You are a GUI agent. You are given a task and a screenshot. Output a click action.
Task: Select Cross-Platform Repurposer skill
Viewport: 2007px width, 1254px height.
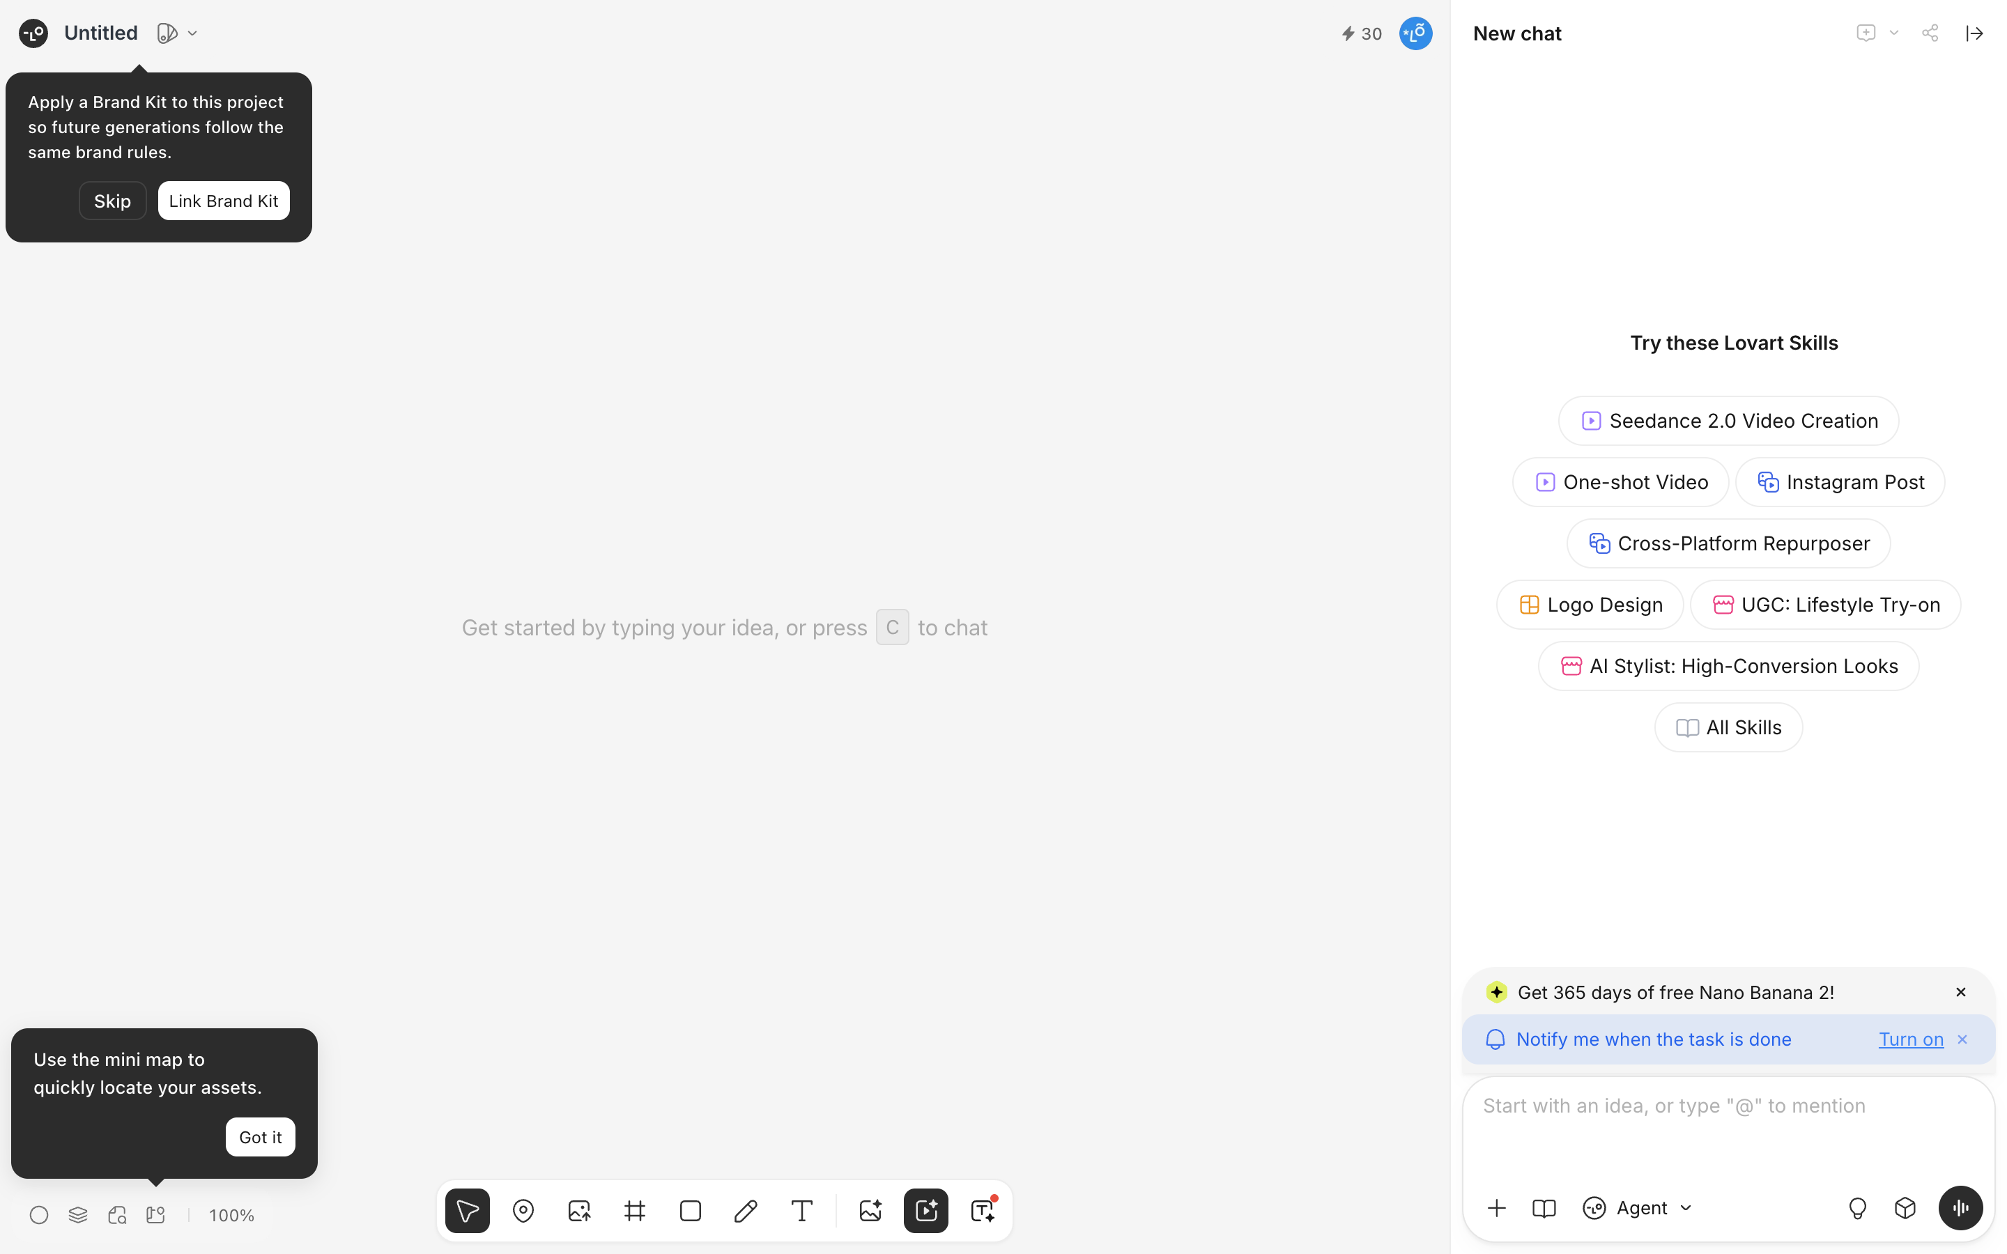[1728, 543]
